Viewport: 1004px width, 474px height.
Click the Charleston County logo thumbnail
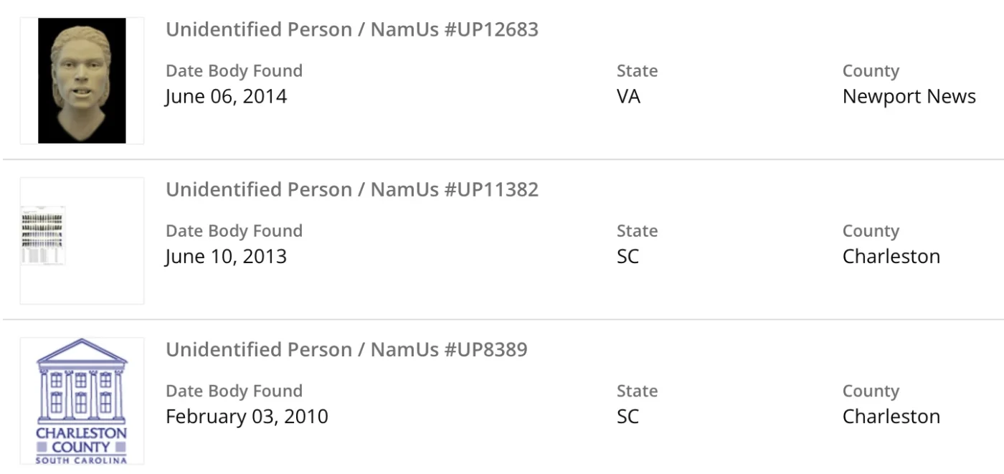82,401
